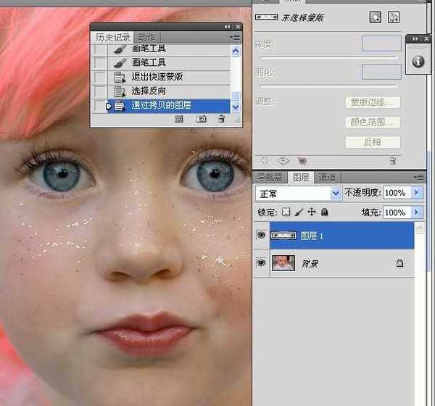Click the lock all padlock icon
The image size is (435, 406).
tap(324, 212)
